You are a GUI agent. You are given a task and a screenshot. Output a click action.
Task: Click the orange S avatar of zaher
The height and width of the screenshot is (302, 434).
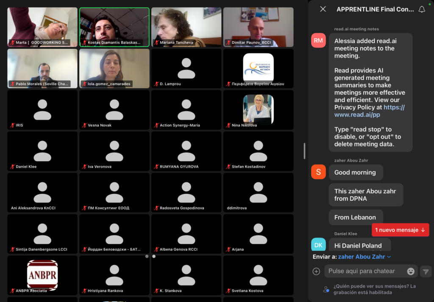point(318,172)
